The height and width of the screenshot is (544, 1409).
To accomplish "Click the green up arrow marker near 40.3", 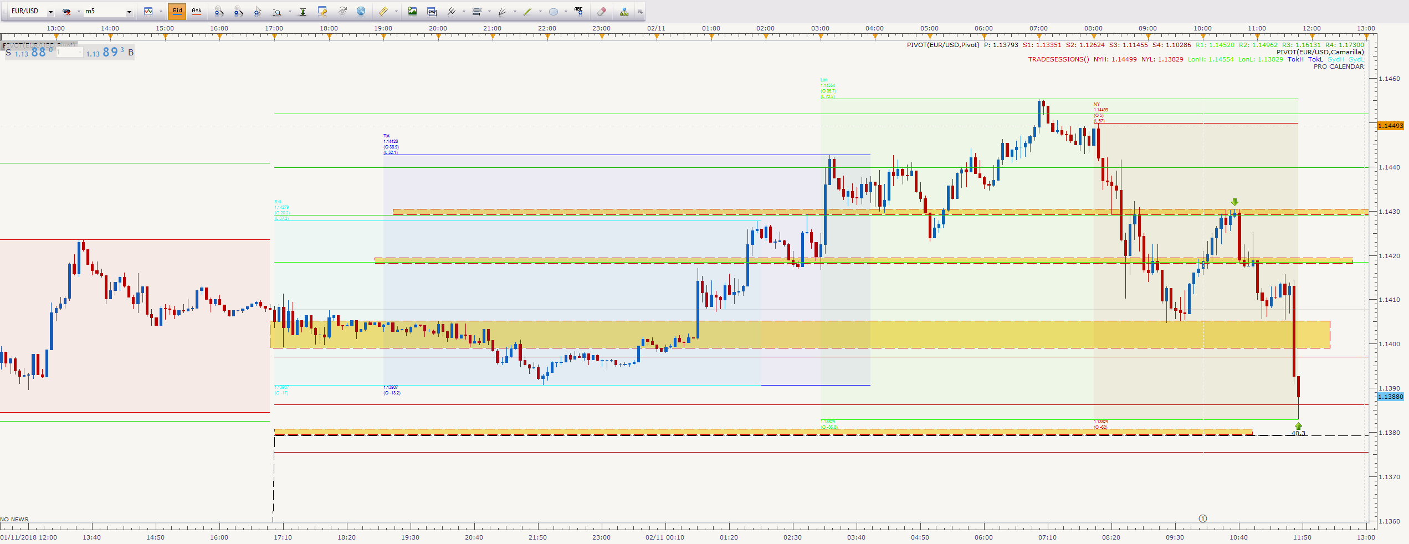I will point(1298,426).
